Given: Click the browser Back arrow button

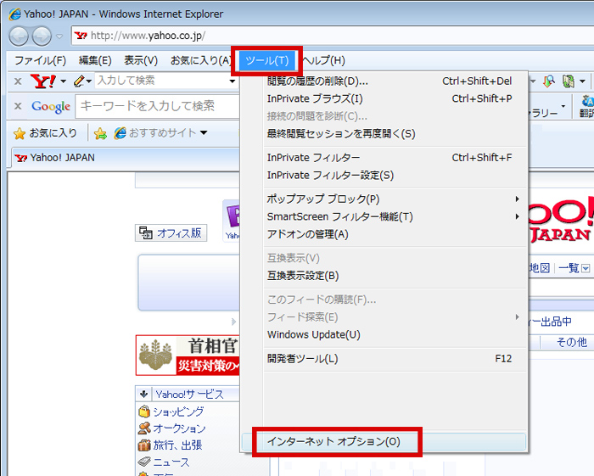Looking at the screenshot, I should click(19, 36).
